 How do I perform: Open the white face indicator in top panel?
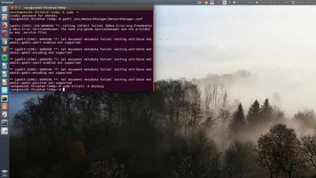(x=212, y=2)
